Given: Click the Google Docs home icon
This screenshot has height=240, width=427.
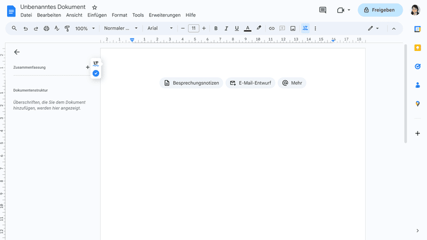Looking at the screenshot, I should pyautogui.click(x=11, y=11).
